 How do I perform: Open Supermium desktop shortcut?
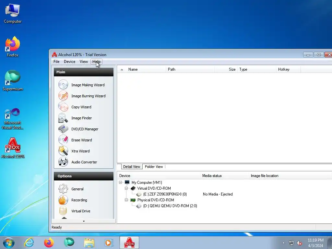pos(13,80)
